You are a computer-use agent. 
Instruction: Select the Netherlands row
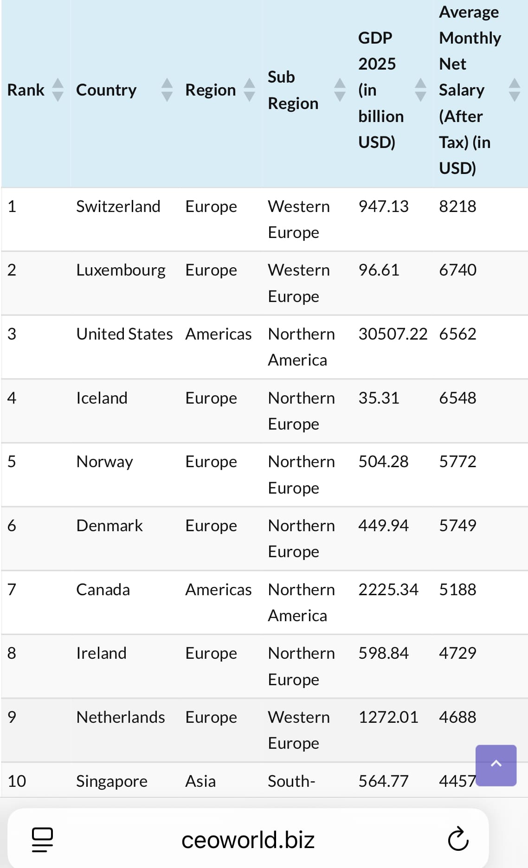(x=264, y=730)
